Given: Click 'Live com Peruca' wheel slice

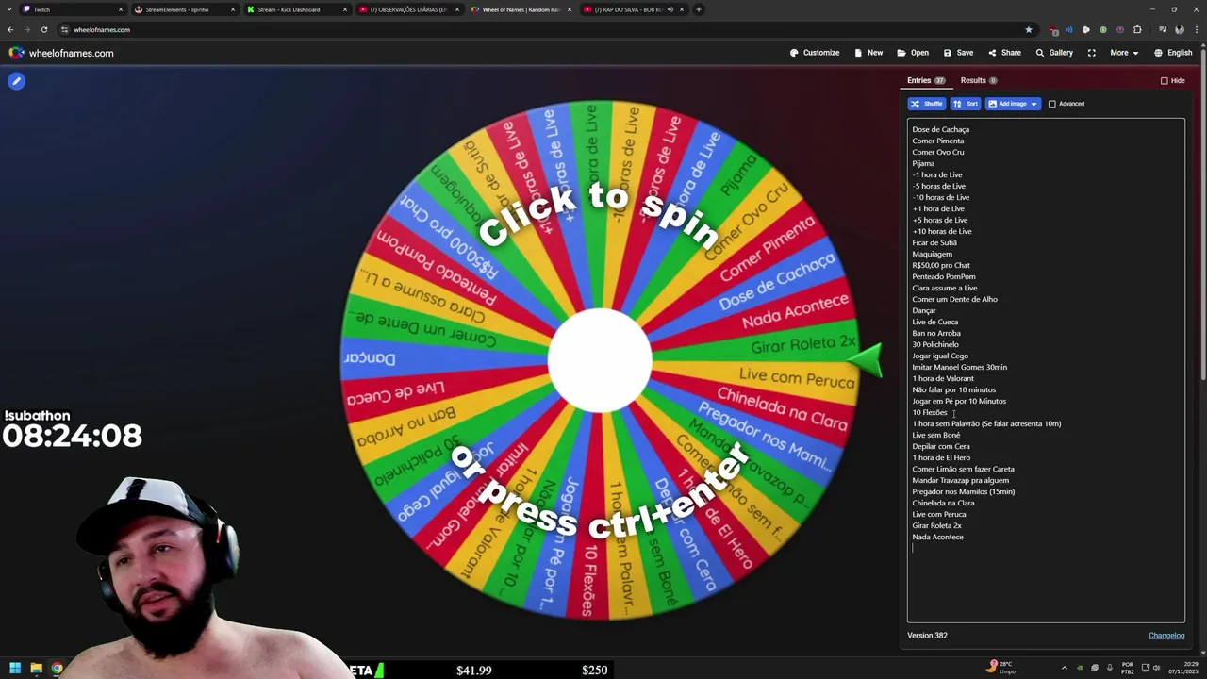Looking at the screenshot, I should (x=797, y=377).
